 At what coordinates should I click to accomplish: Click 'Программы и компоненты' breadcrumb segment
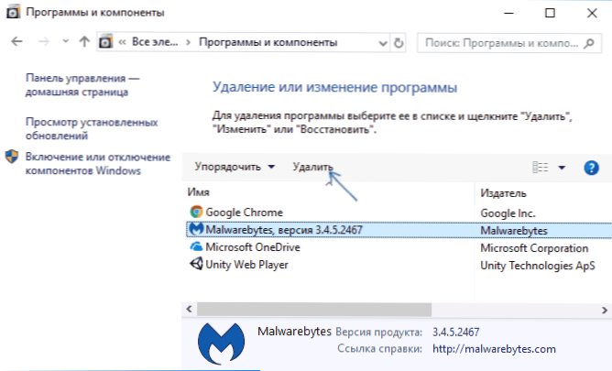tap(268, 42)
